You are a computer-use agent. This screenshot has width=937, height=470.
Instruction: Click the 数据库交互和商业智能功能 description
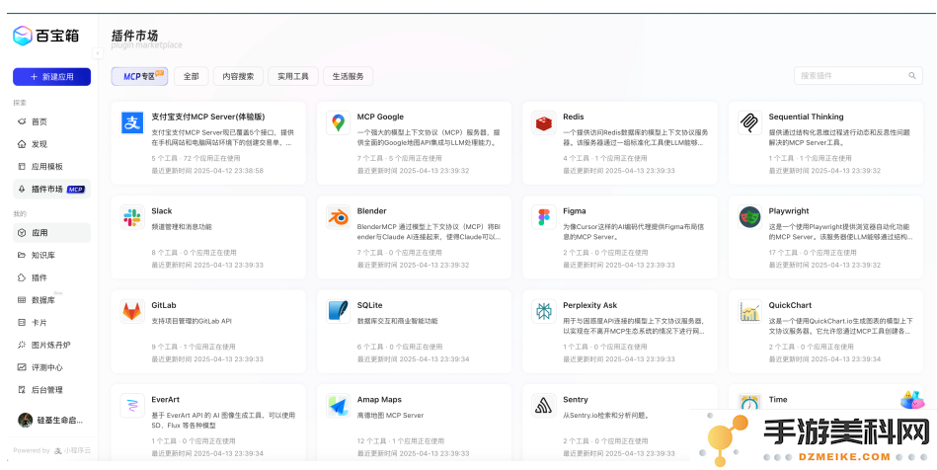(397, 321)
